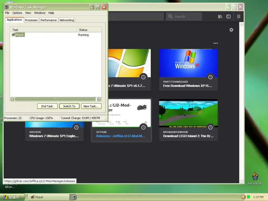Click Running status of Mypal
The width and height of the screenshot is (268, 201).
[x=83, y=35]
